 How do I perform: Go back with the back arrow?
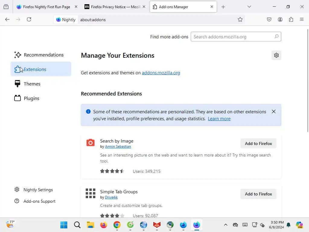click(7, 19)
